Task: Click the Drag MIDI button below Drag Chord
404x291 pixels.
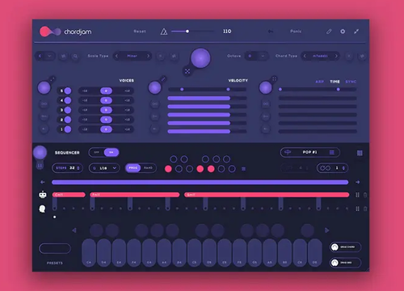Action: tap(346, 263)
